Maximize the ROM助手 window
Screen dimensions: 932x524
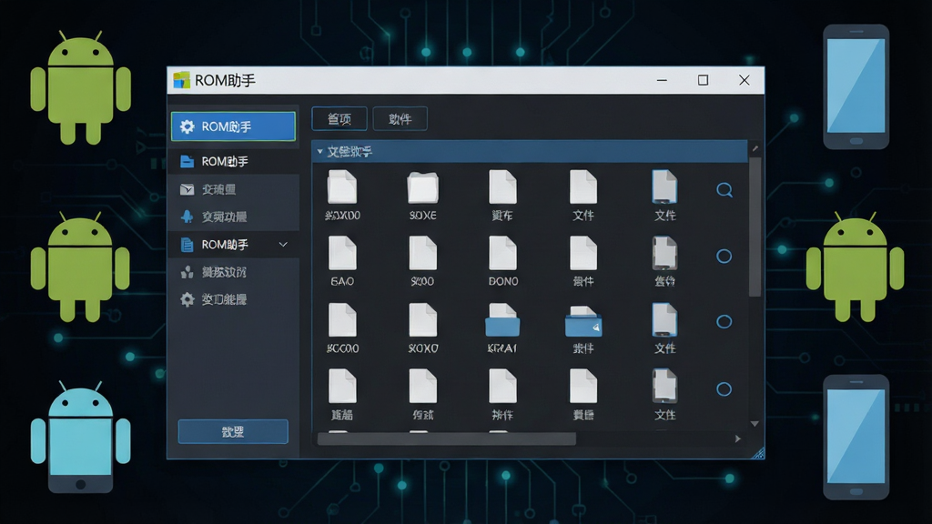703,80
